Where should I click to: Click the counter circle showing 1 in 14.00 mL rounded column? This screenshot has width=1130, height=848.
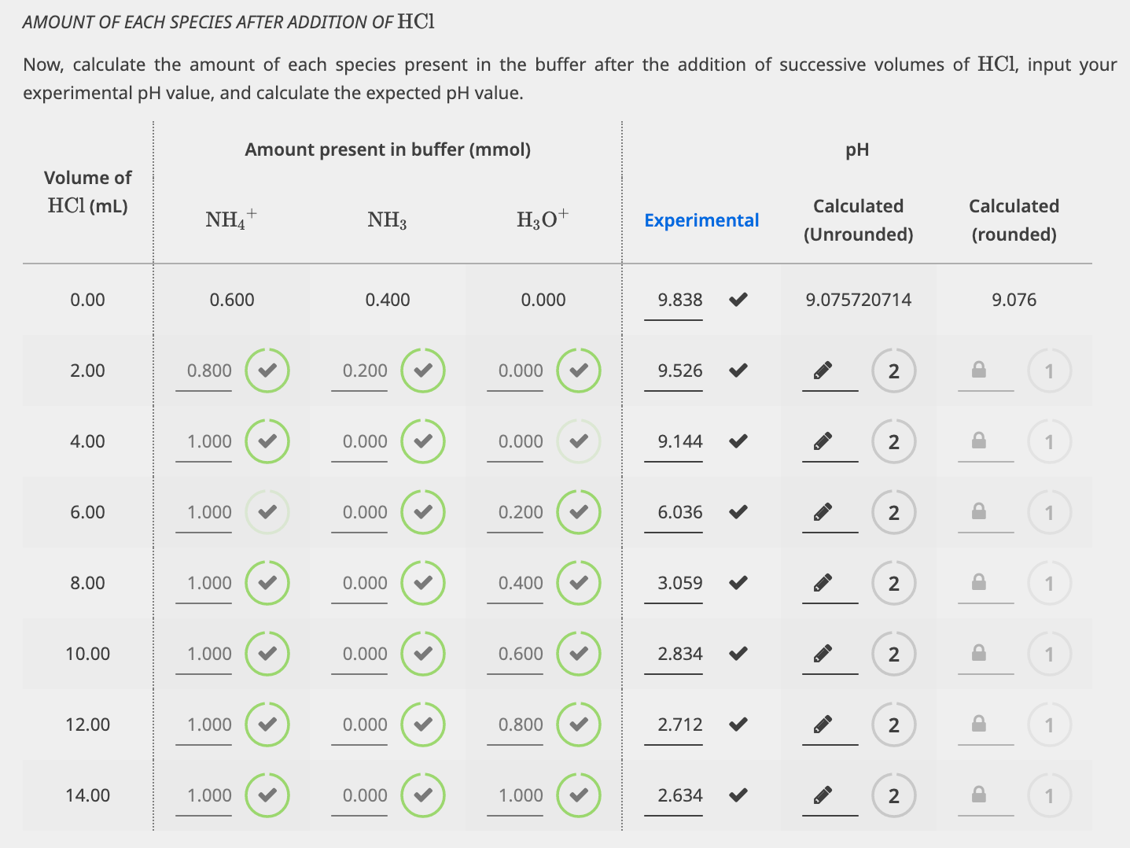pos(1049,795)
